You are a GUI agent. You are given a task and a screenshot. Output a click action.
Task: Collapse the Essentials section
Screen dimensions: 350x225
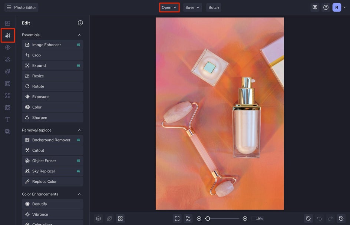tap(79, 35)
